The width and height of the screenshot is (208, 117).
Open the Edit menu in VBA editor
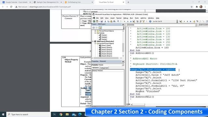[x=102, y=18]
